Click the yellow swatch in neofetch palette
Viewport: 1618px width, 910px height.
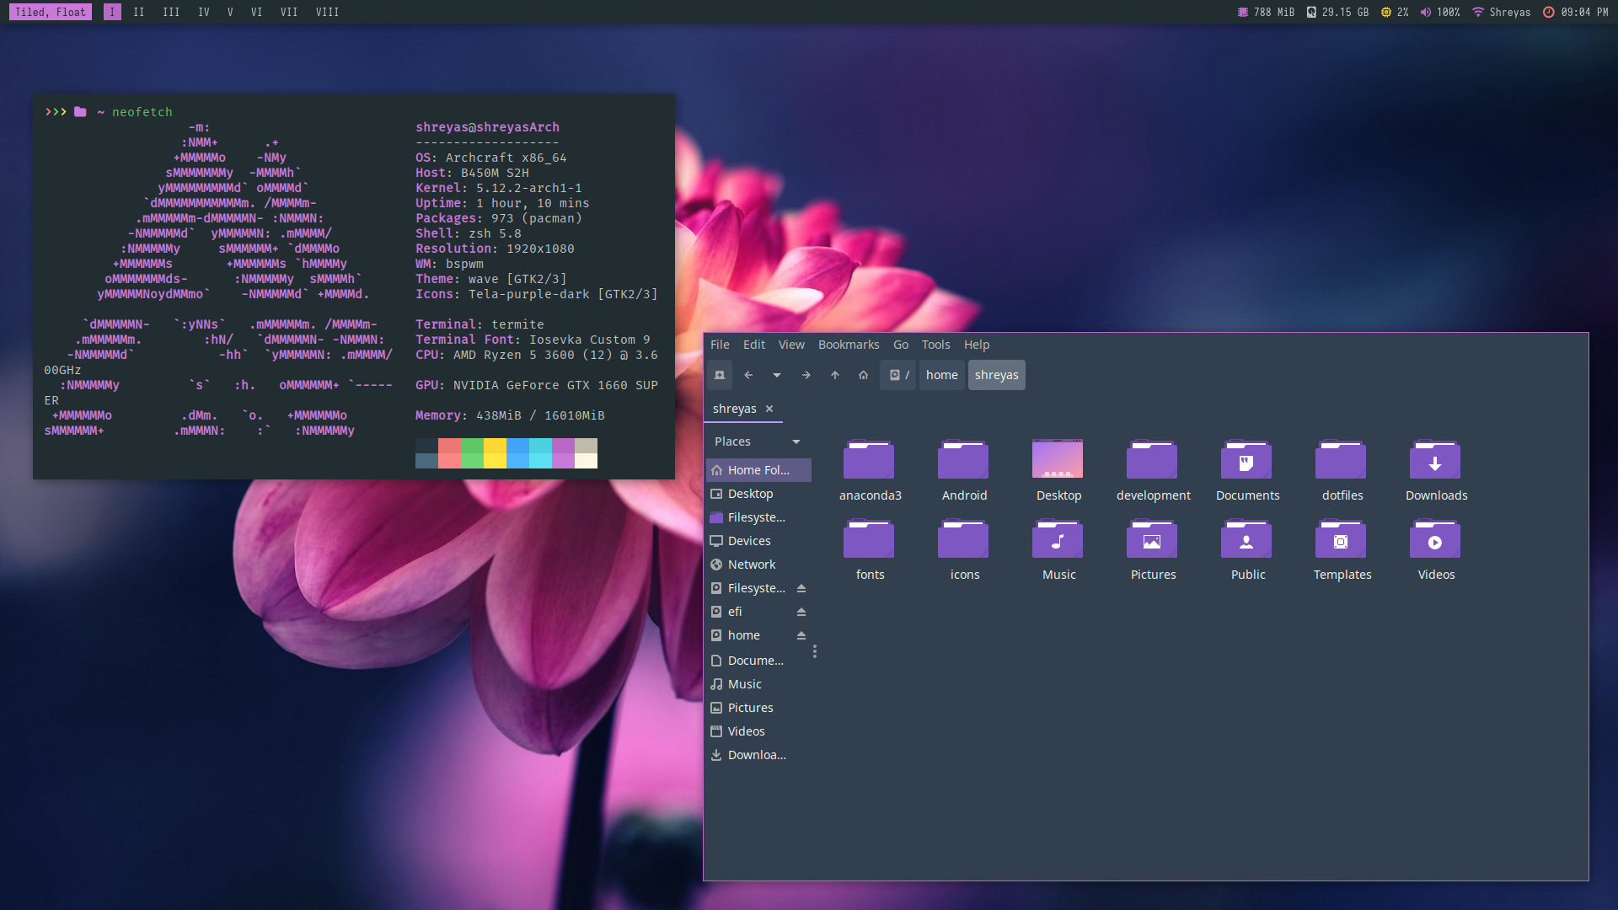coord(495,453)
